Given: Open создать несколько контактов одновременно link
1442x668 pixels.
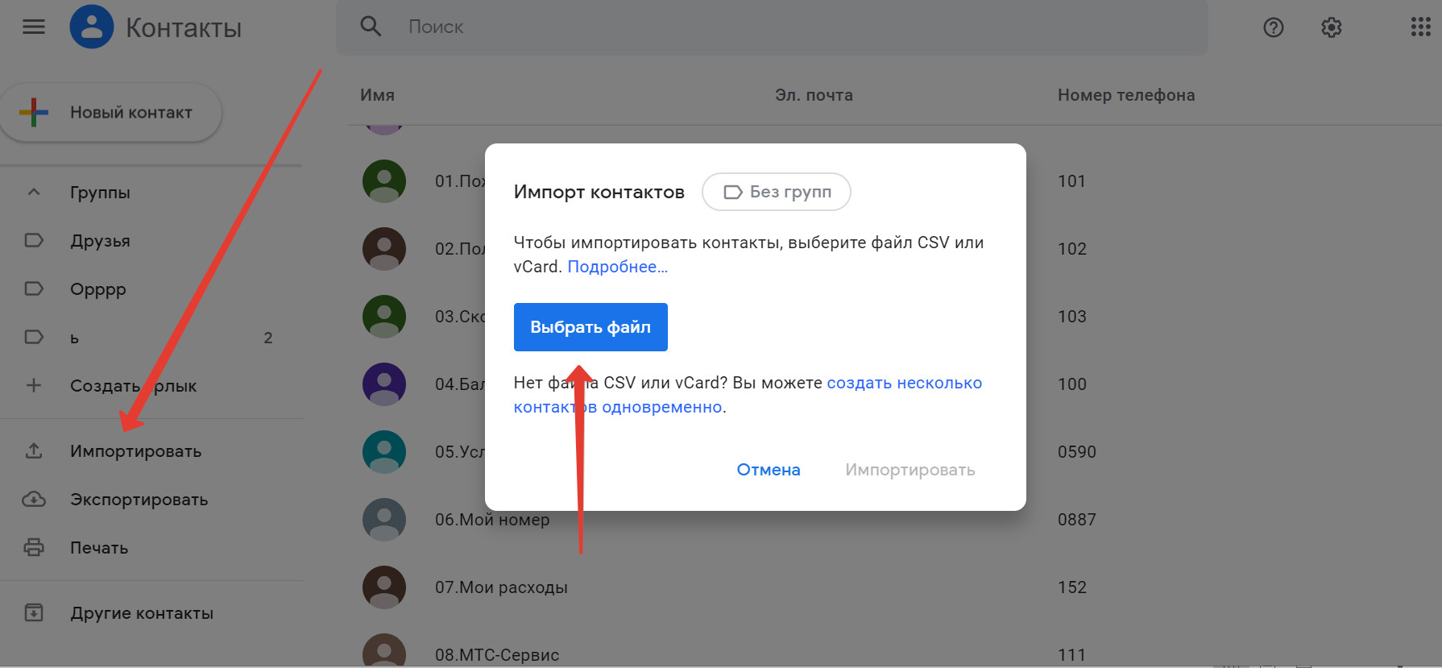Looking at the screenshot, I should pos(748,395).
